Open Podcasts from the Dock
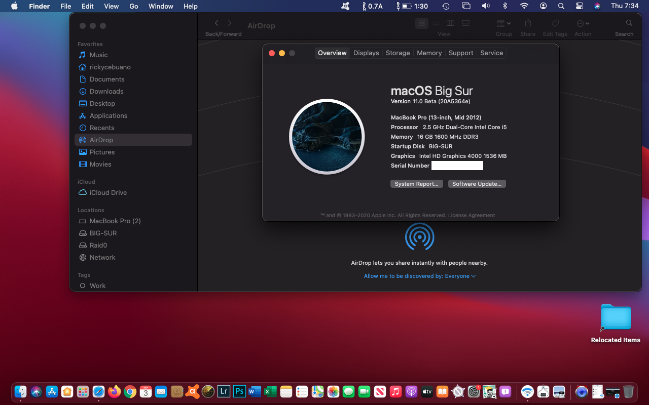The width and height of the screenshot is (649, 405). pyautogui.click(x=411, y=391)
